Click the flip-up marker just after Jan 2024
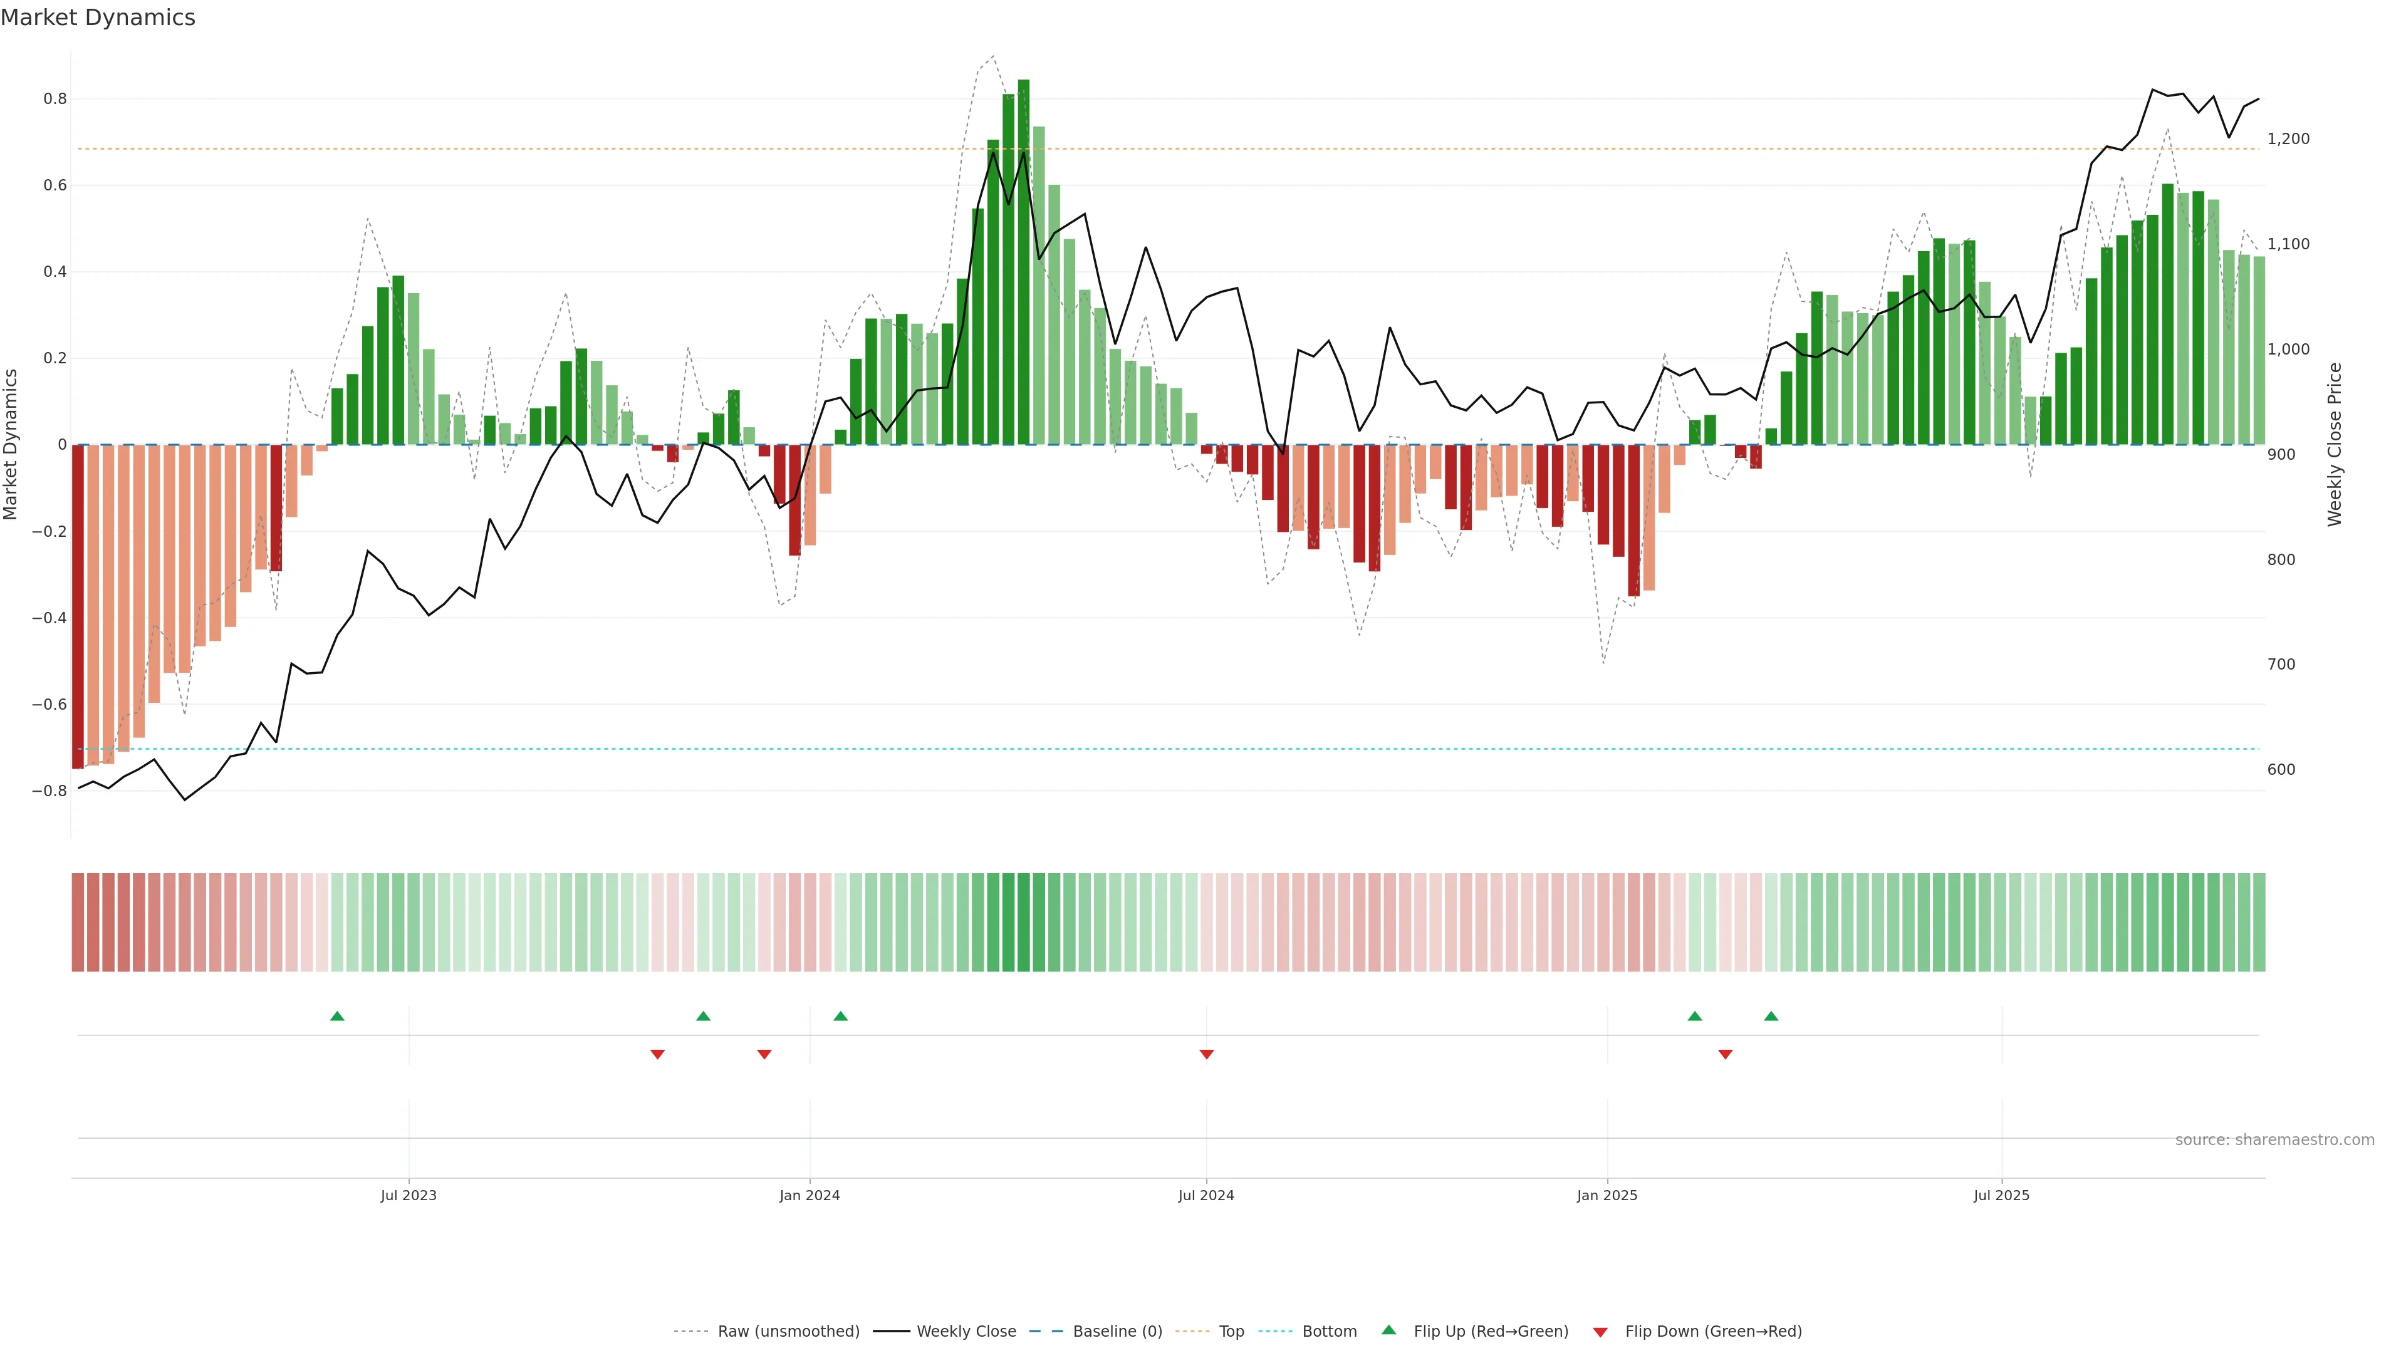Screen dimensions: 2406x1353 click(x=841, y=1016)
